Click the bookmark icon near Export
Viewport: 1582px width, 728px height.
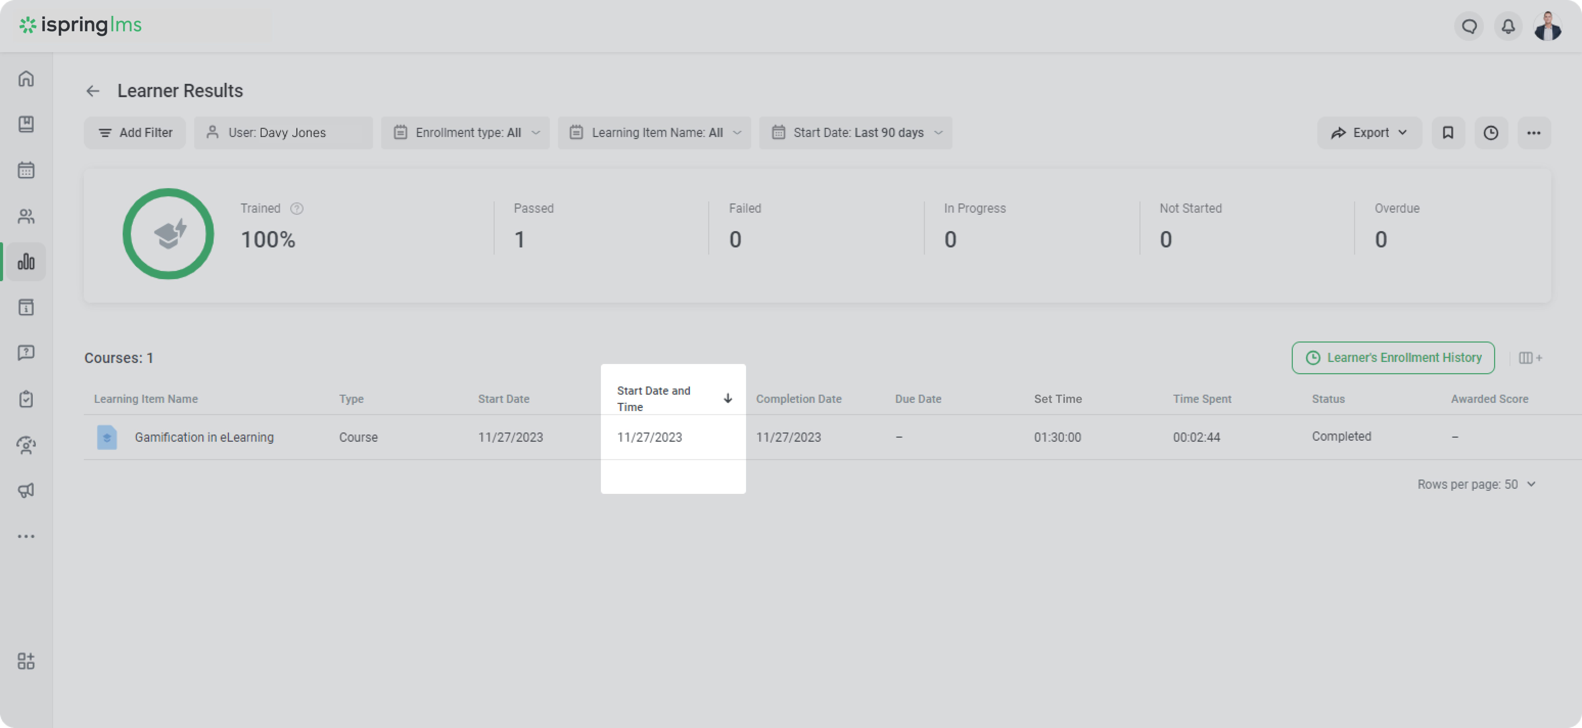tap(1448, 133)
